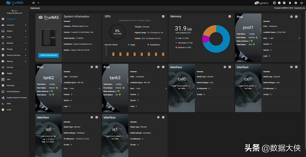Open ix1 interface reports chart icon
Viewport: 306px width, 157px height.
(x=163, y=117)
